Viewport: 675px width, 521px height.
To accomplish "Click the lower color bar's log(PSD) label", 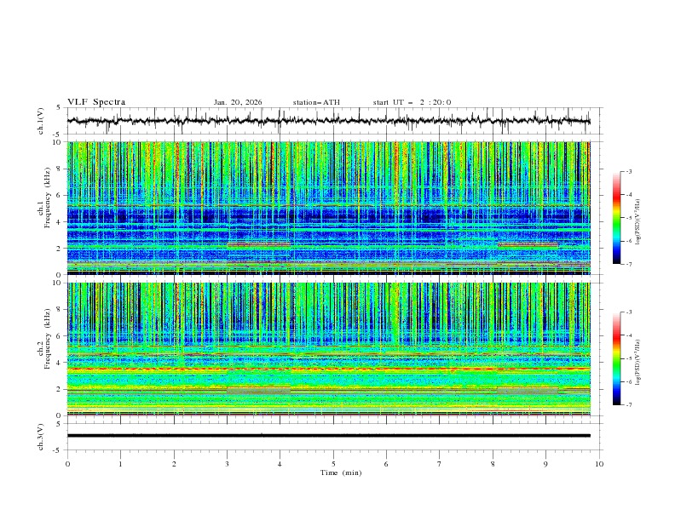I will [637, 363].
